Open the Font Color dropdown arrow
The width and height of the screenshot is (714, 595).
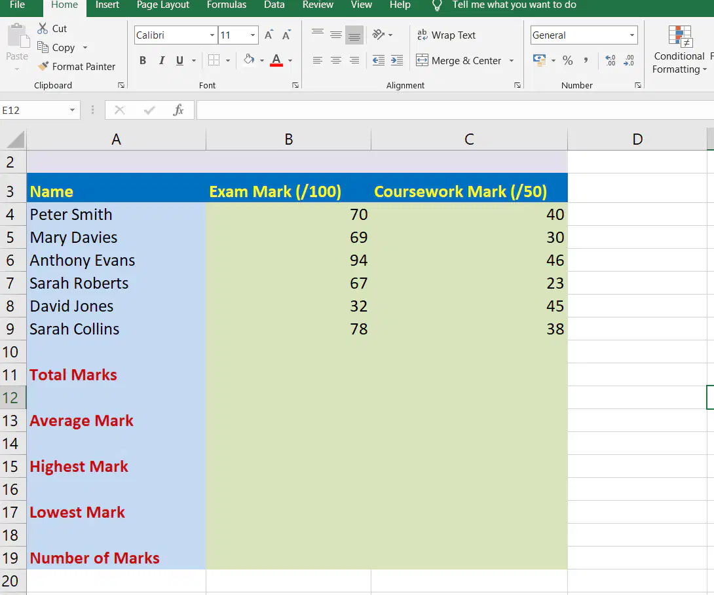(290, 60)
